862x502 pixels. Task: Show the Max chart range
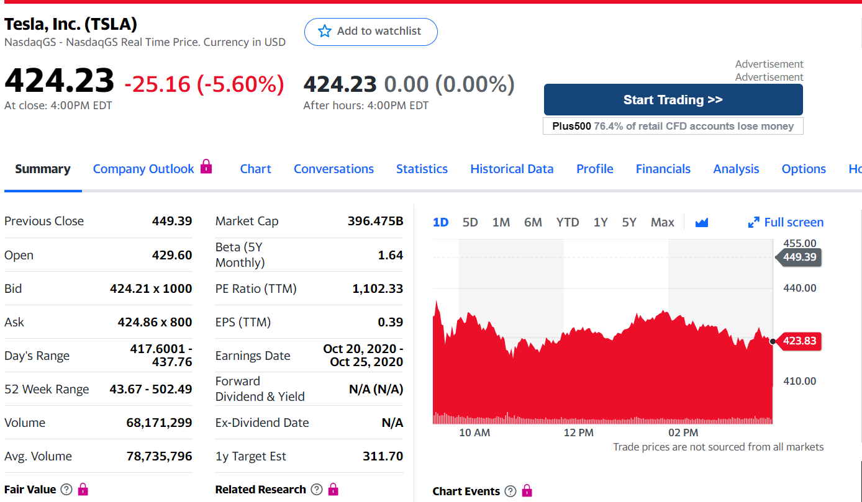[663, 222]
